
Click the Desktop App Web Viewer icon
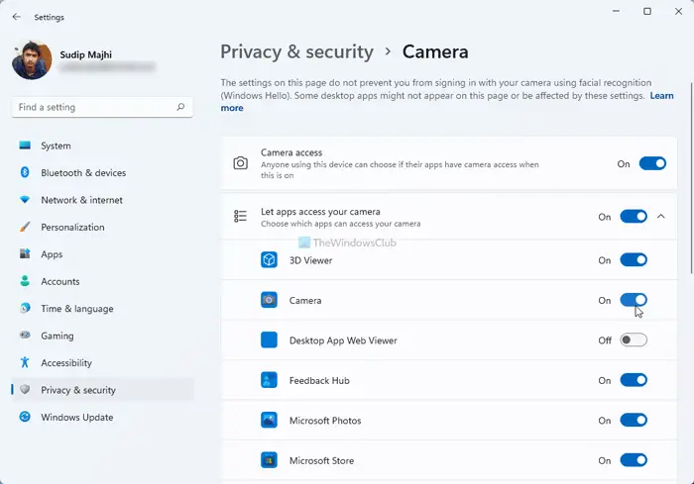269,339
